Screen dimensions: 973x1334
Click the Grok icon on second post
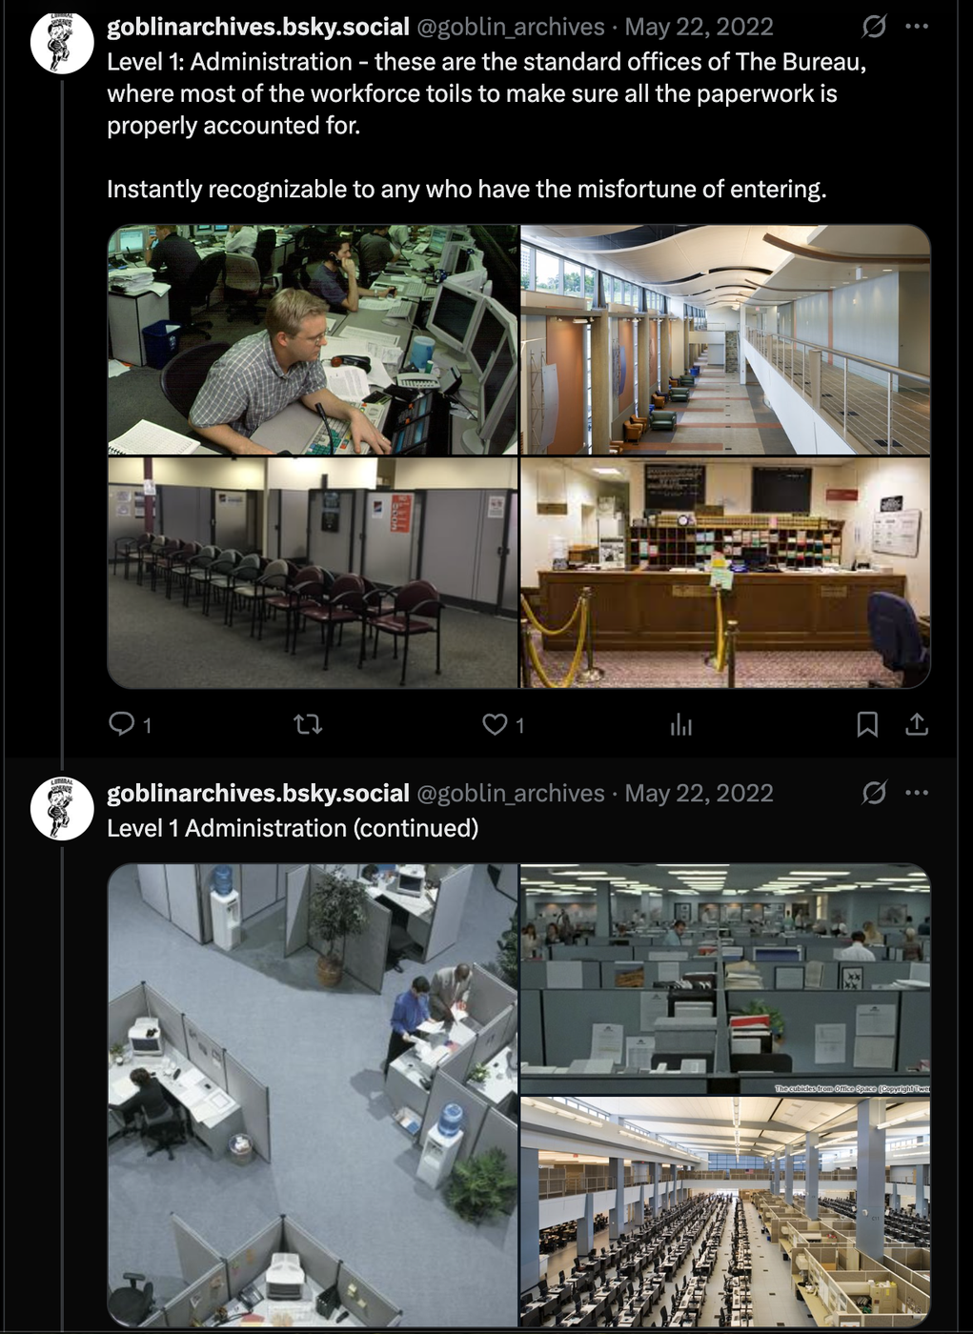874,793
